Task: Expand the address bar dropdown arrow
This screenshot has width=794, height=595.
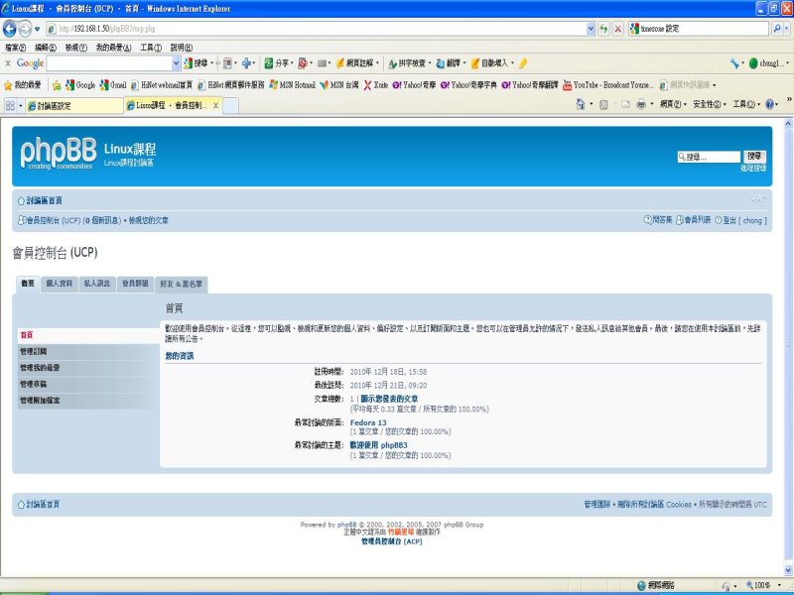Action: (x=591, y=29)
